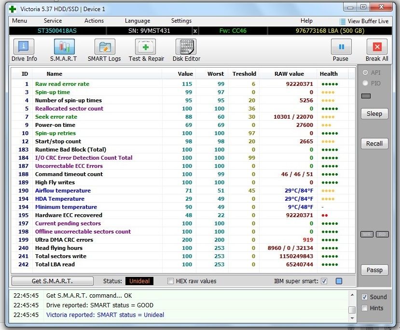Open the Service menu

[x=53, y=21]
